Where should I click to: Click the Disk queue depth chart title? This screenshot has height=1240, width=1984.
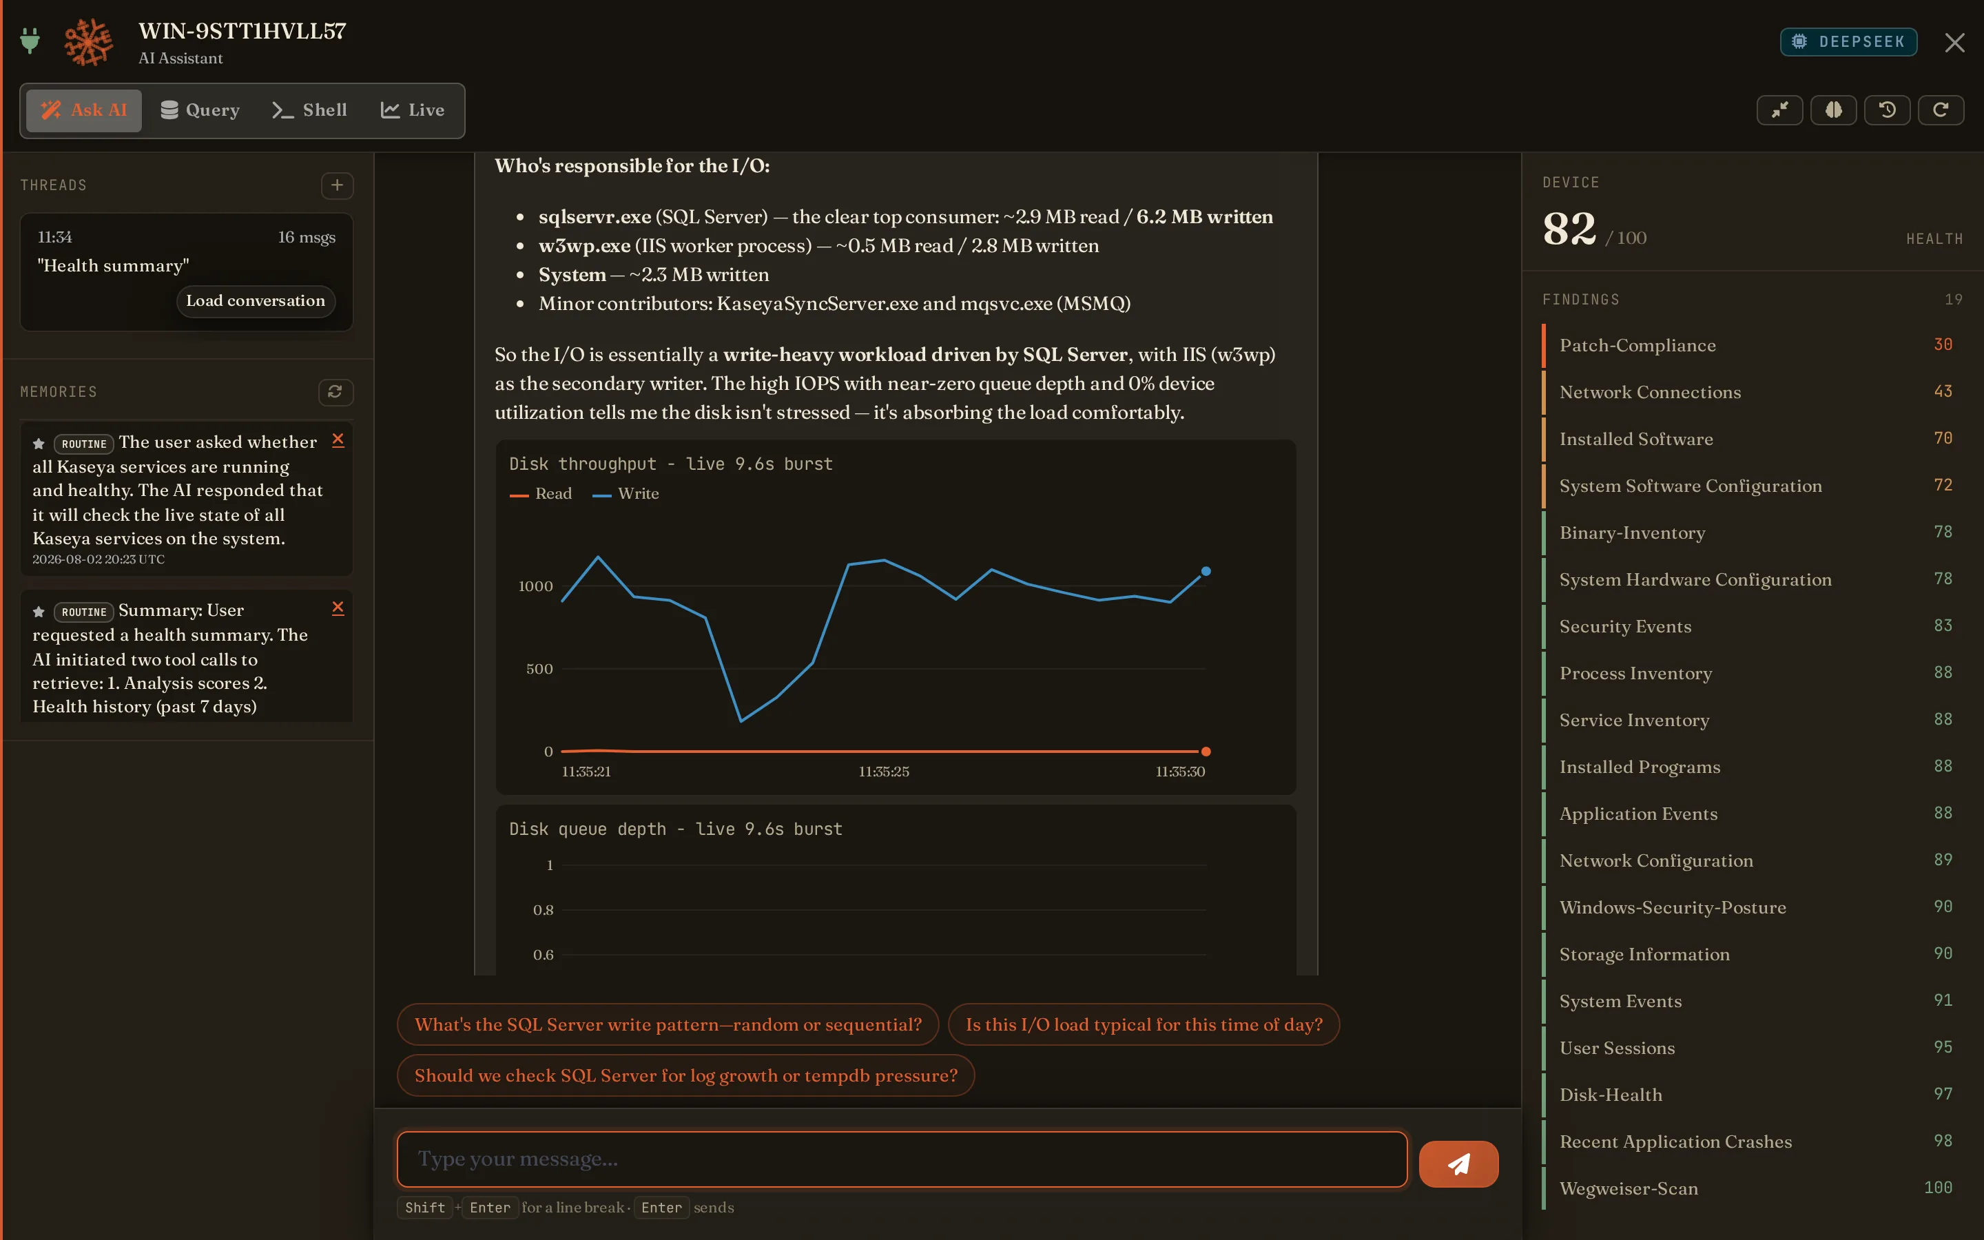(676, 828)
